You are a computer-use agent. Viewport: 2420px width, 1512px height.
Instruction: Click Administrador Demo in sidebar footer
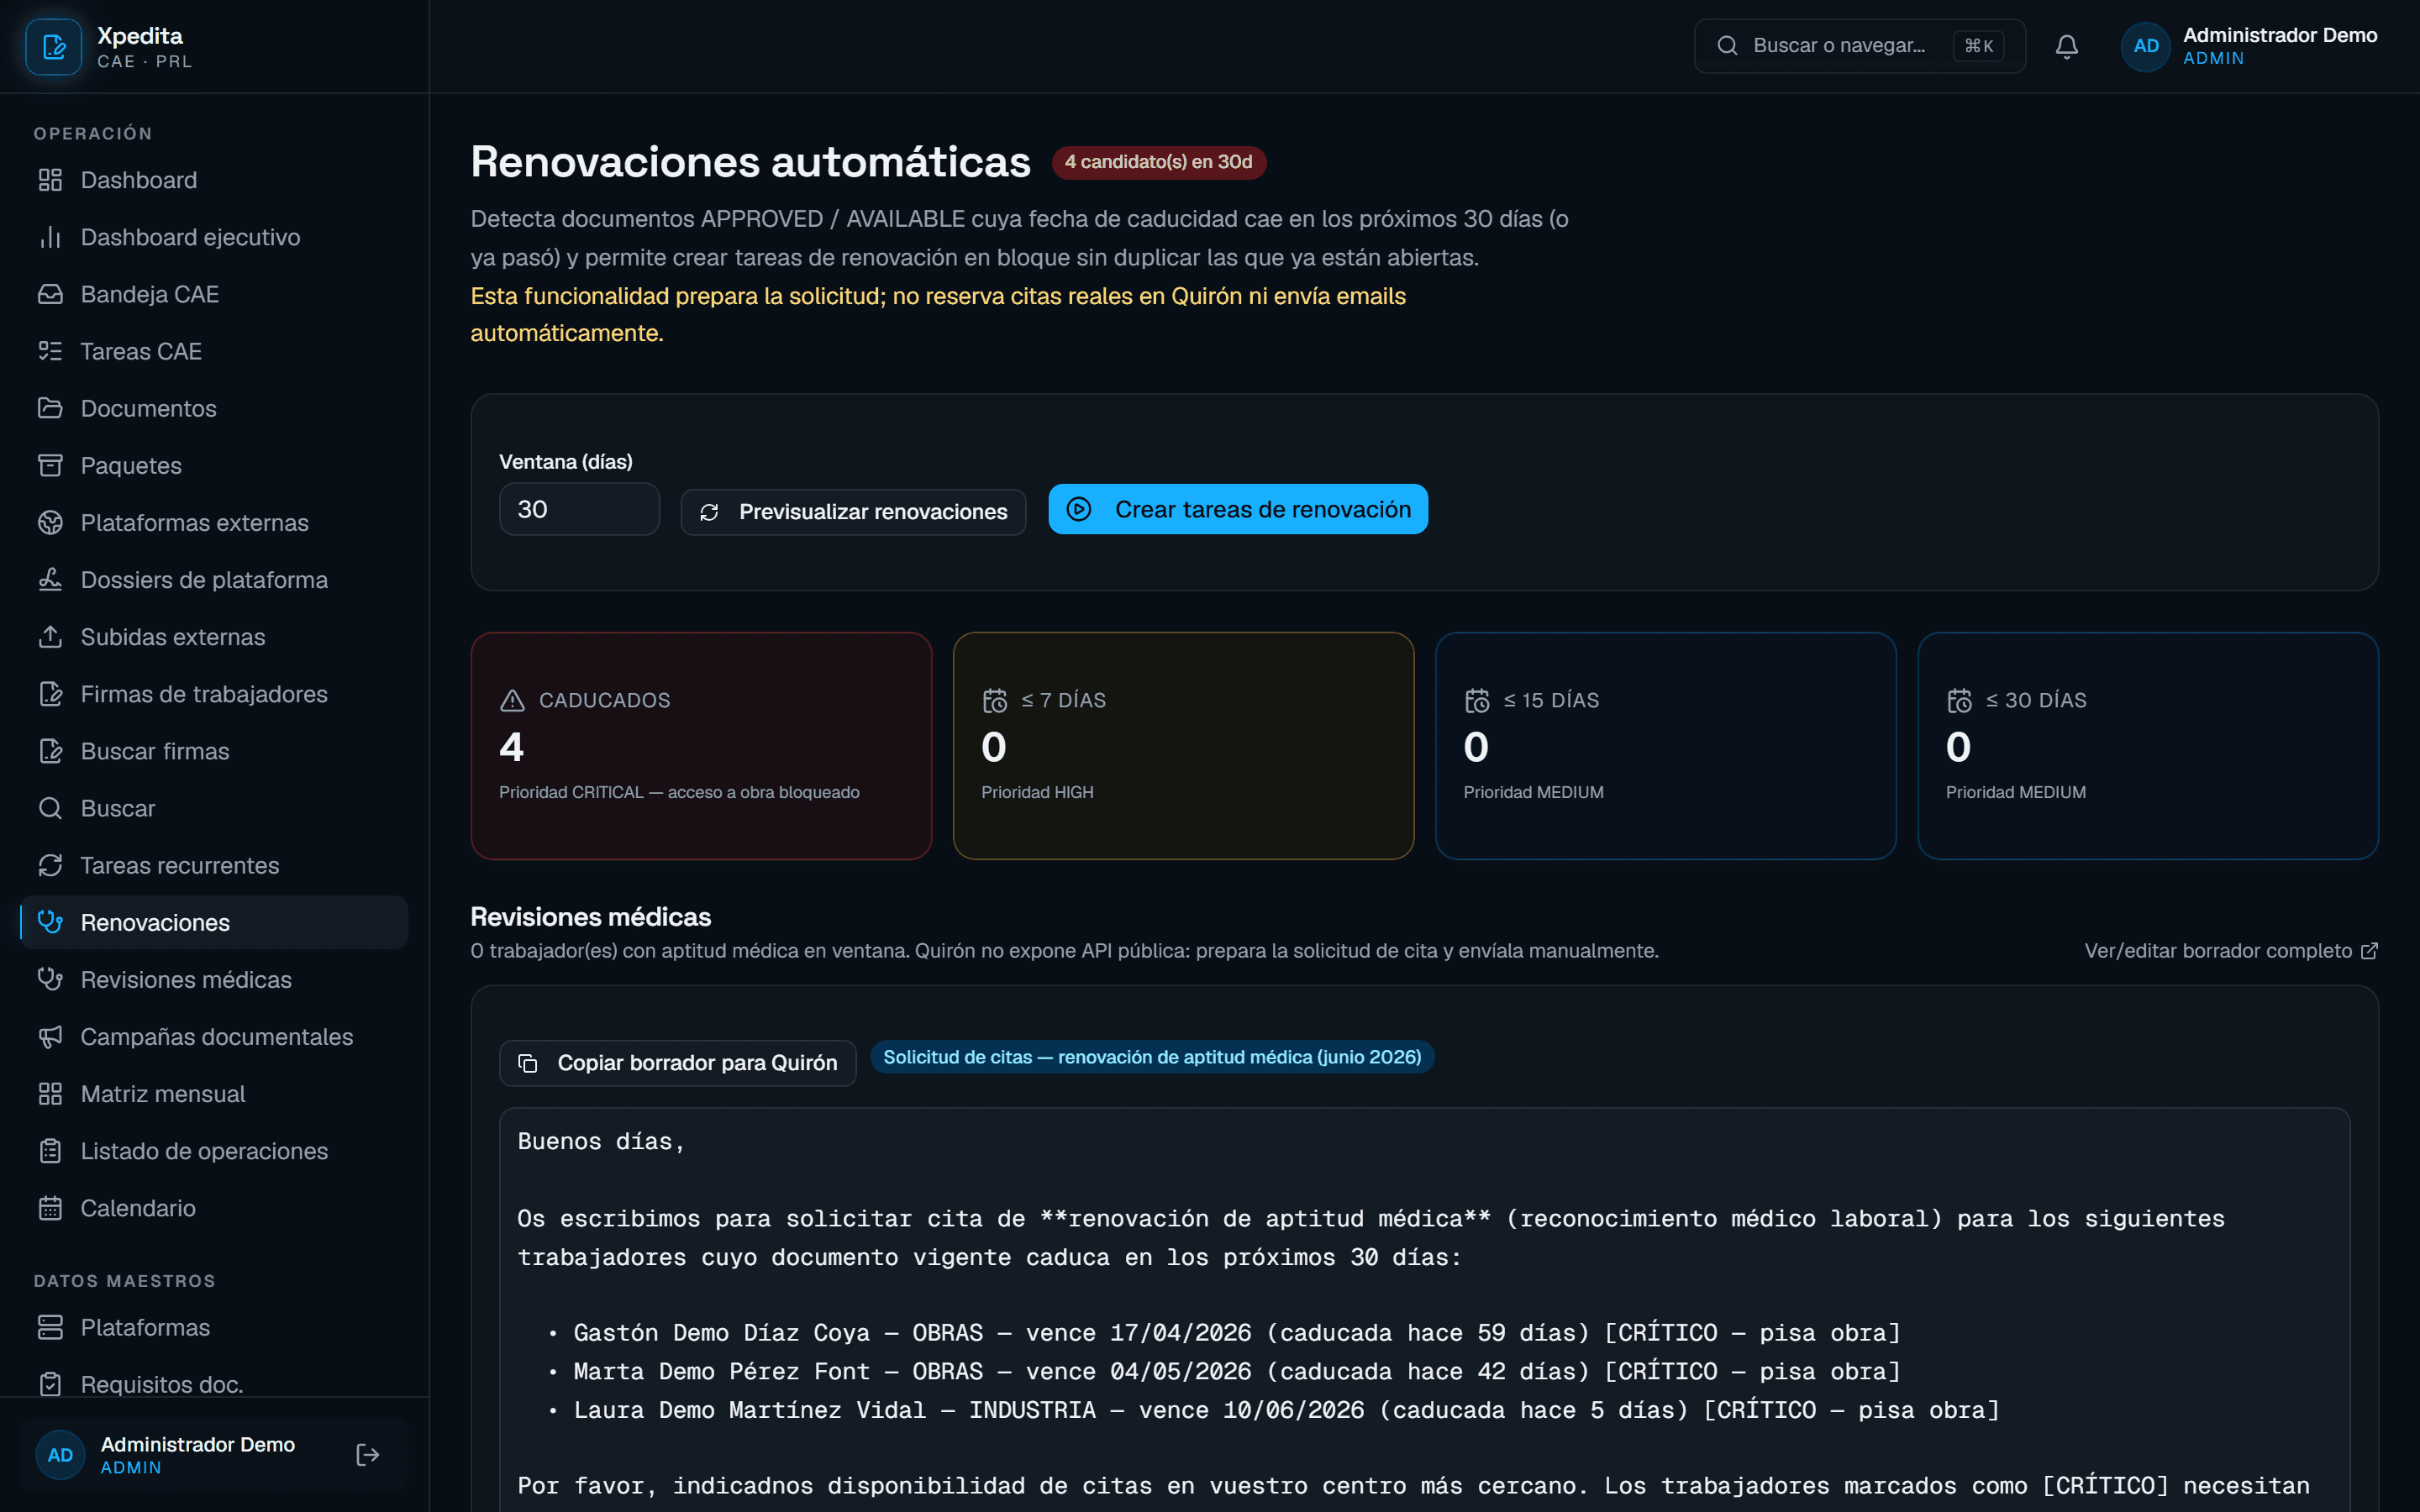pyautogui.click(x=197, y=1444)
